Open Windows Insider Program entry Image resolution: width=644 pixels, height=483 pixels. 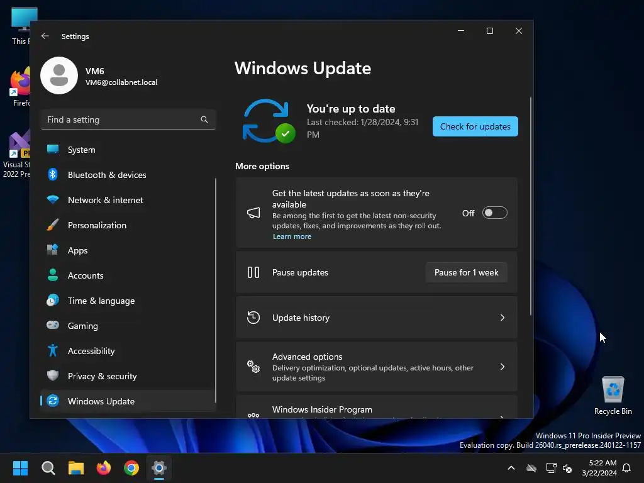coord(377,407)
